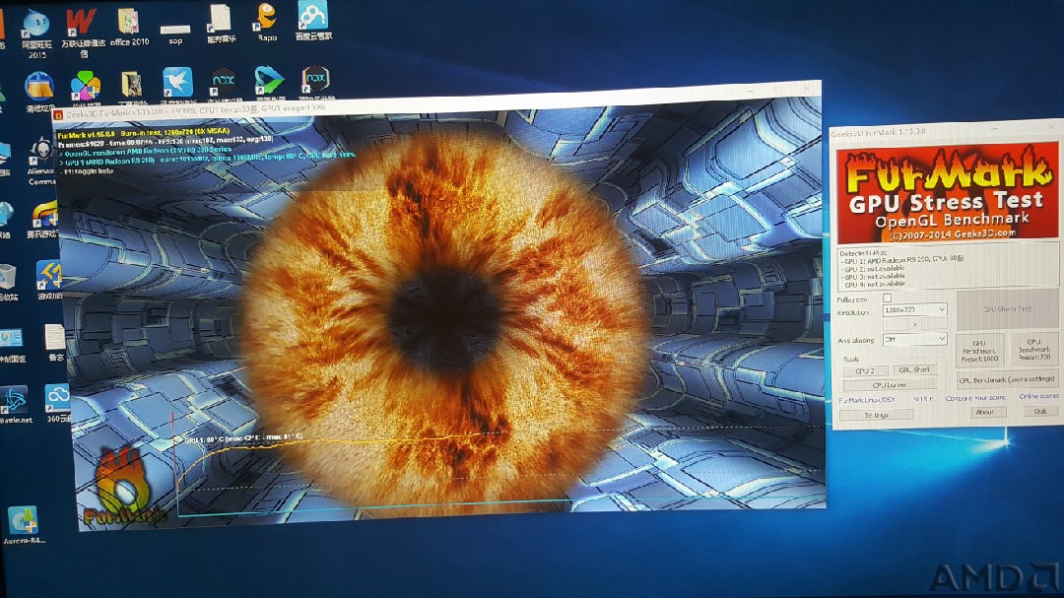Enable the Fullscreen checkbox in FurMark
This screenshot has width=1064, height=598.
[x=887, y=298]
